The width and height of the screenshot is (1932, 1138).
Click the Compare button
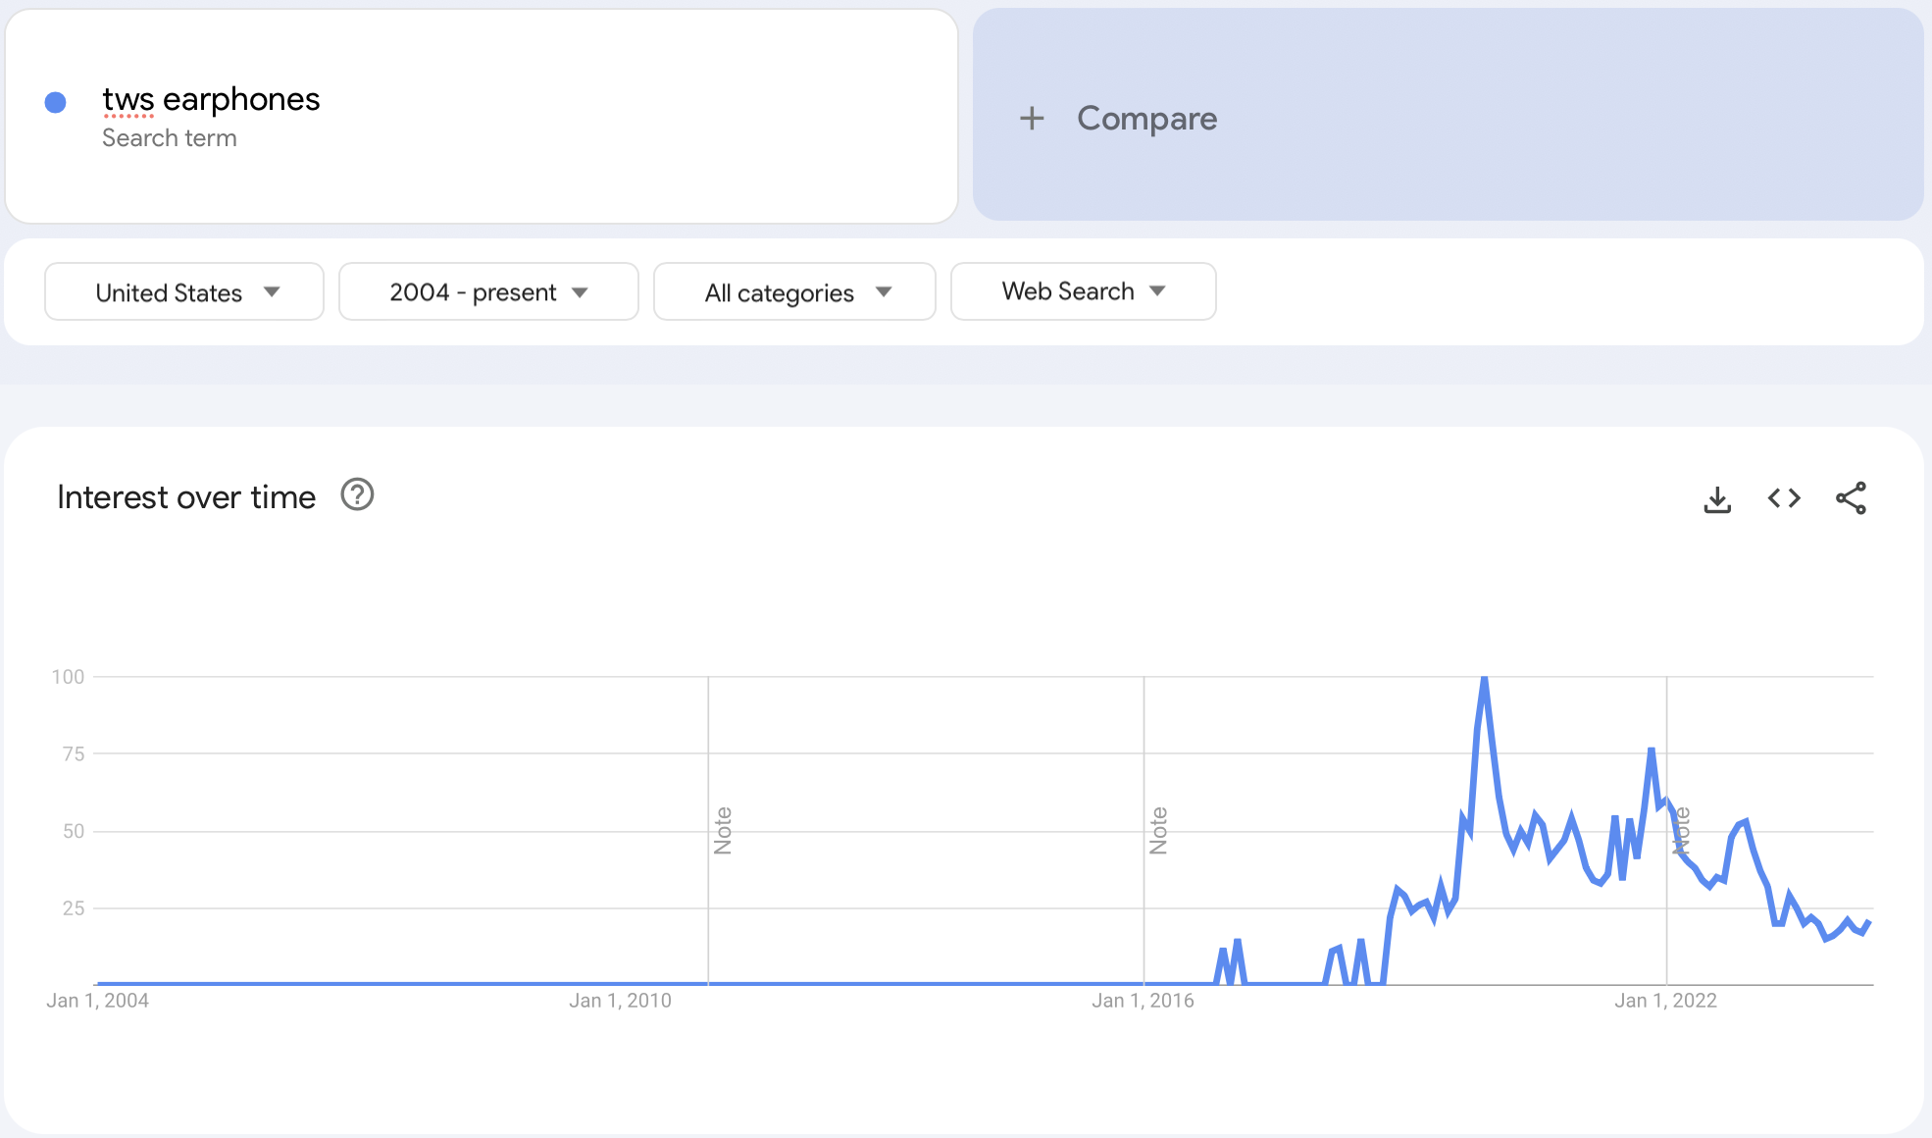(x=1146, y=119)
